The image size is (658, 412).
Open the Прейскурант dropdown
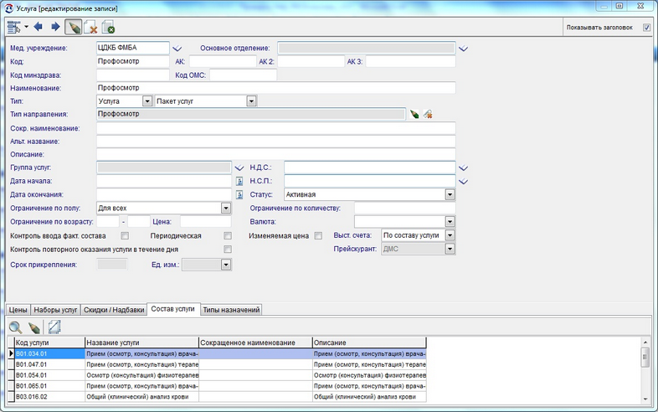450,249
